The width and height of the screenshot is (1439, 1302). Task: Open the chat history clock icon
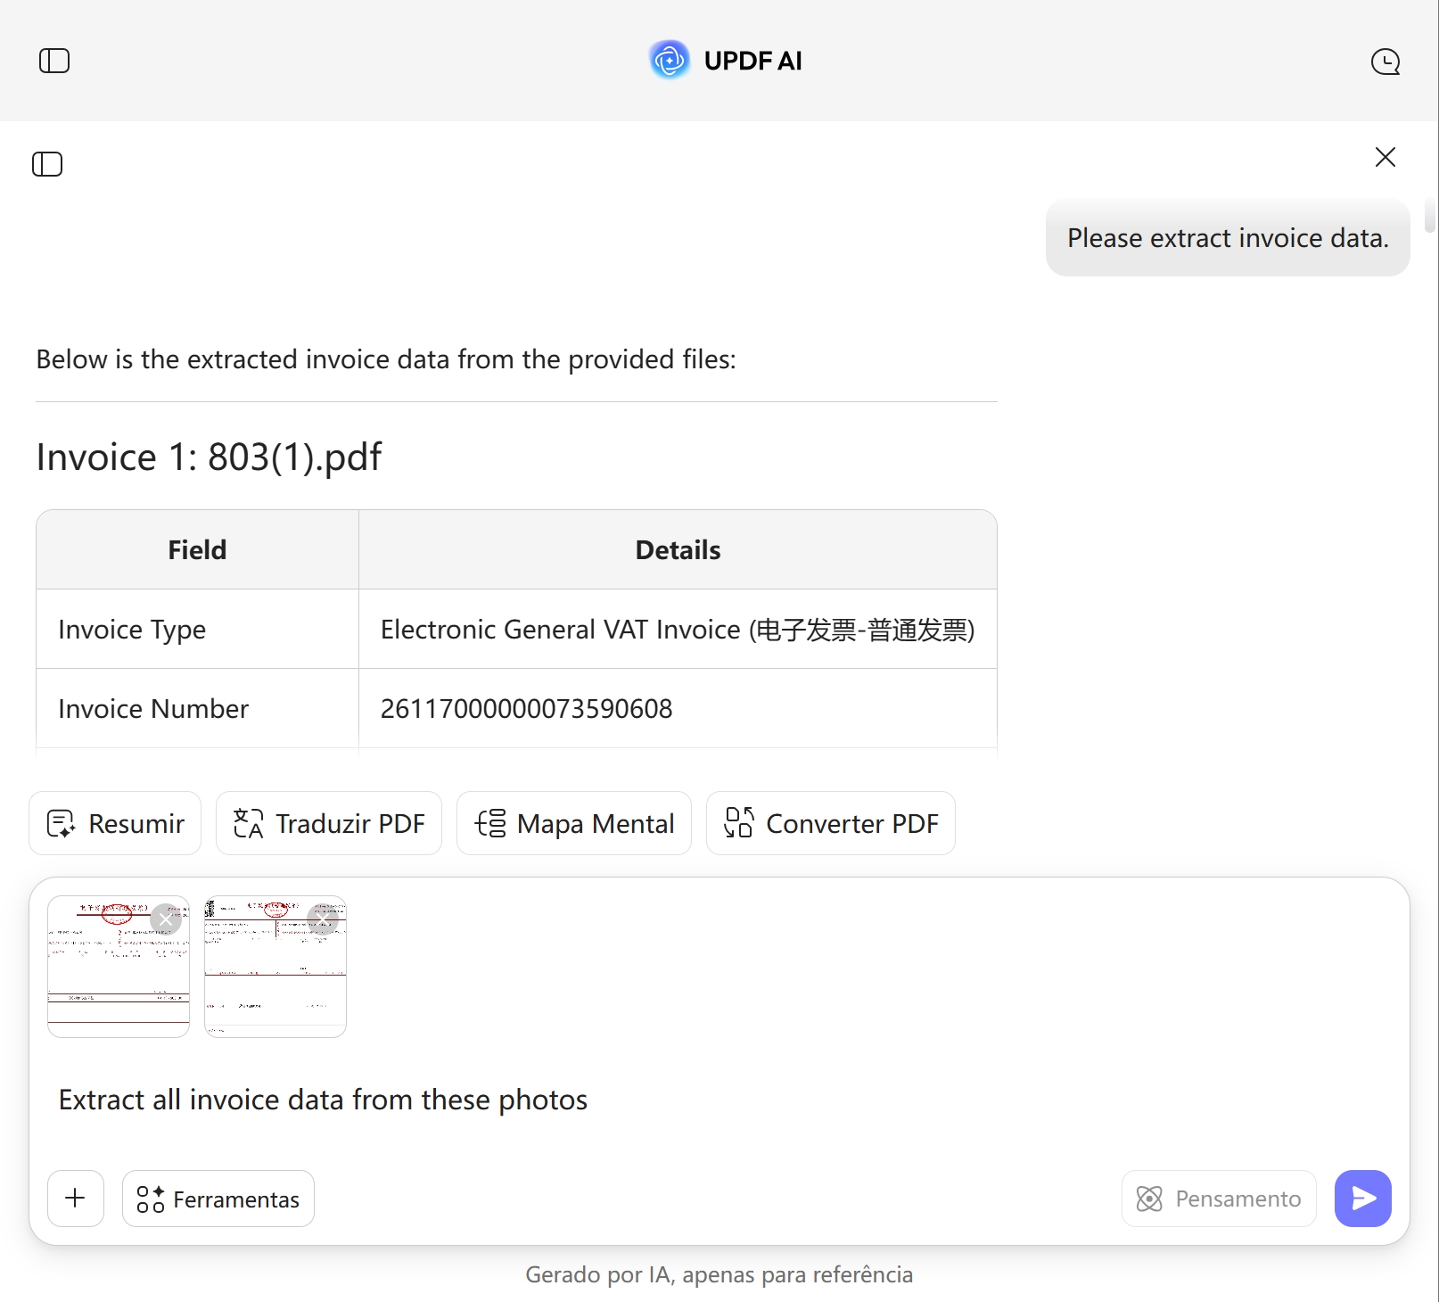(1385, 62)
